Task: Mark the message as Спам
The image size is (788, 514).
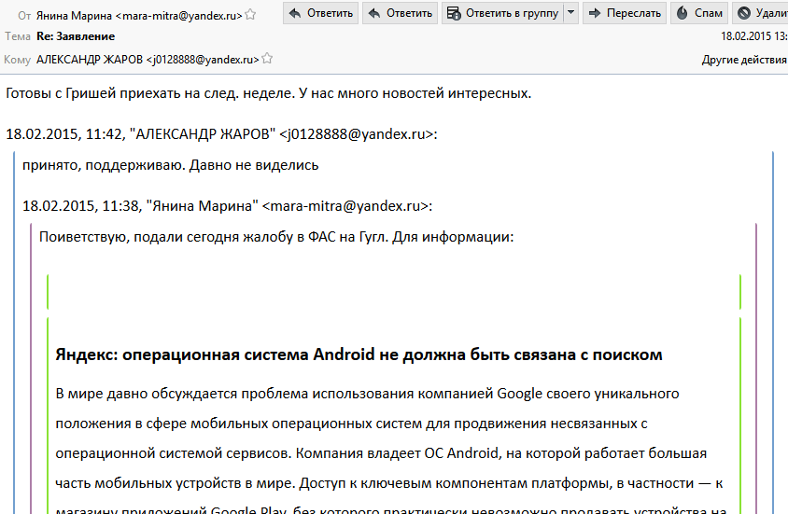Action: click(699, 13)
